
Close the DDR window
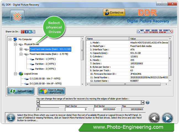[172, 4]
